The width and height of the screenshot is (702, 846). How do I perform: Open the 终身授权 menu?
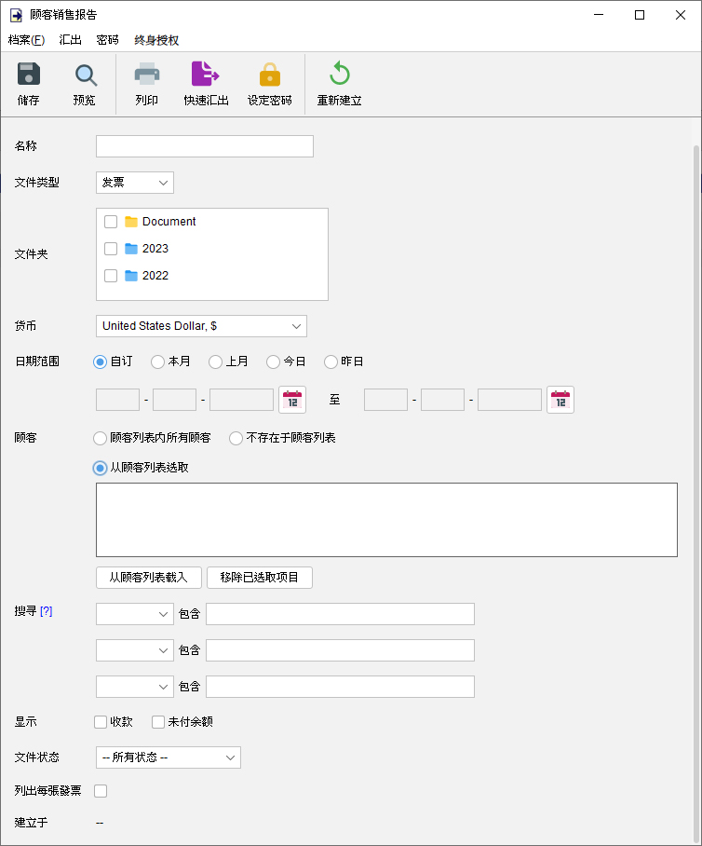point(156,40)
